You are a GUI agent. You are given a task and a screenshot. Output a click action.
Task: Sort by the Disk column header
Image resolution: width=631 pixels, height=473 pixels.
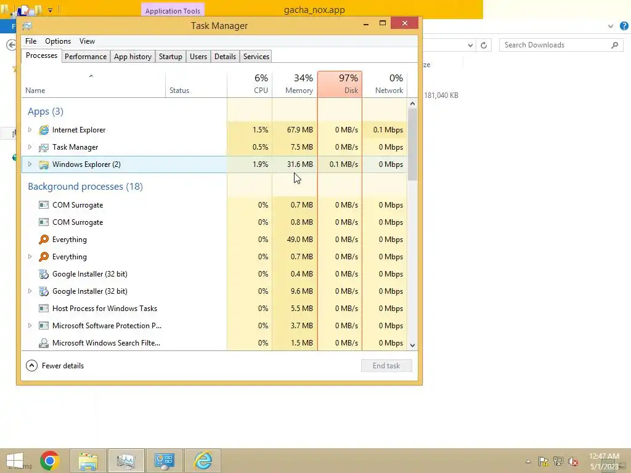tap(340, 84)
